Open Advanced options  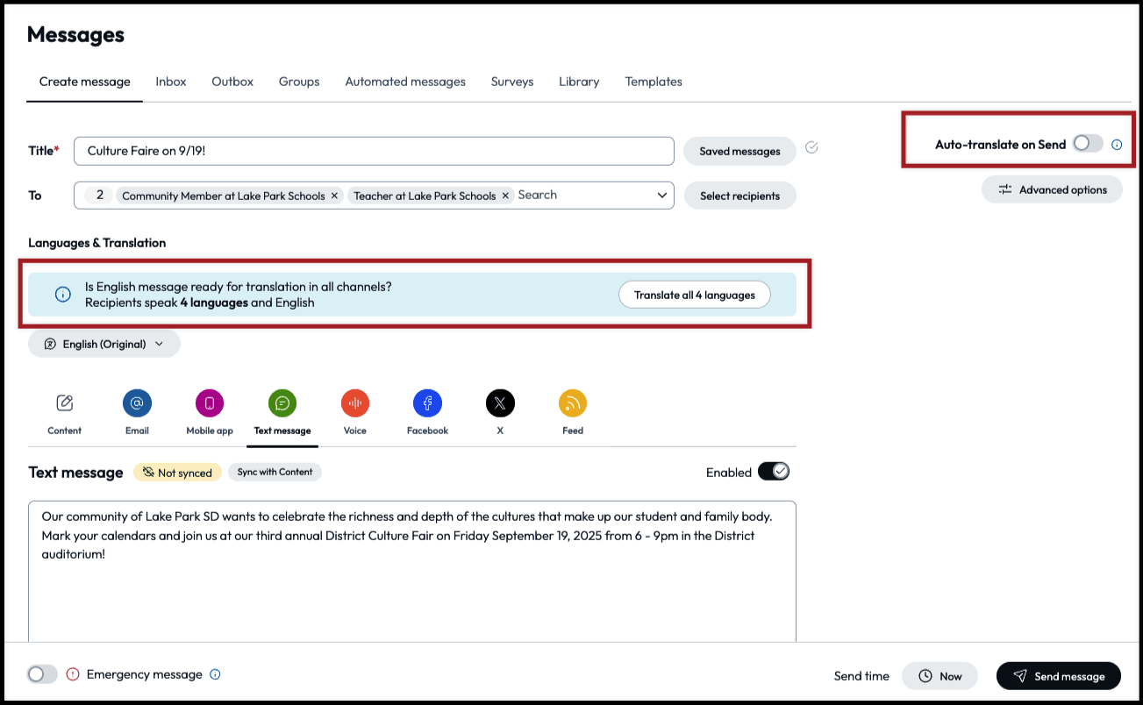coord(1051,189)
